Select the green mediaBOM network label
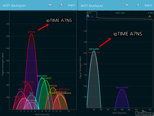The height and width of the screenshot is (116, 154). [46, 78]
